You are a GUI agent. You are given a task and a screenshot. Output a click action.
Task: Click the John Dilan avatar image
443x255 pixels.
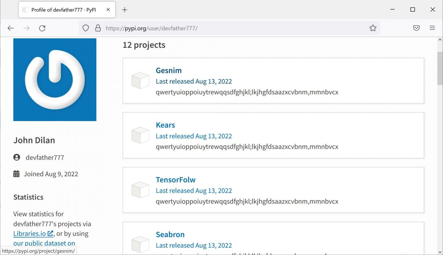[55, 80]
